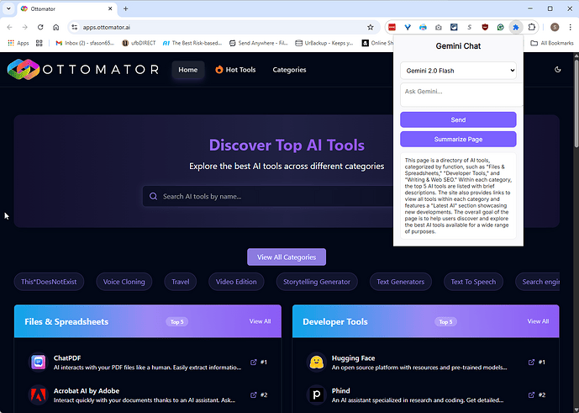Open View All for Developer Tools
The width and height of the screenshot is (579, 413).
[x=538, y=321]
